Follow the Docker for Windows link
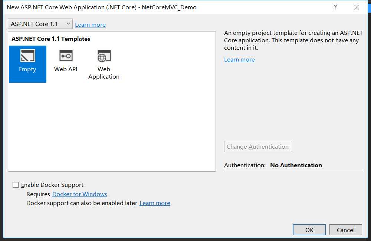Image resolution: width=371 pixels, height=241 pixels. (x=80, y=194)
